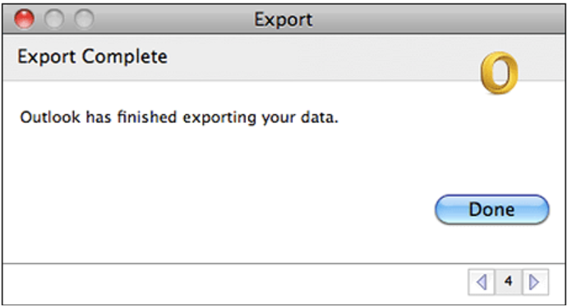Return to step 3 via back triangle
This screenshot has height=306, width=567.
[482, 282]
